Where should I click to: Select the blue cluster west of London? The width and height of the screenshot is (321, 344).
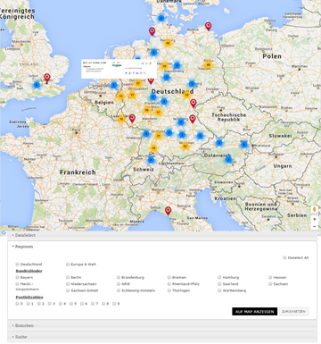point(37,85)
